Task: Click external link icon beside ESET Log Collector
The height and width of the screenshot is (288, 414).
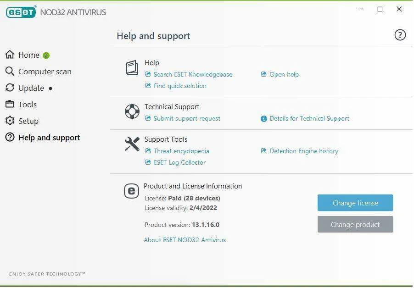Action: point(148,162)
